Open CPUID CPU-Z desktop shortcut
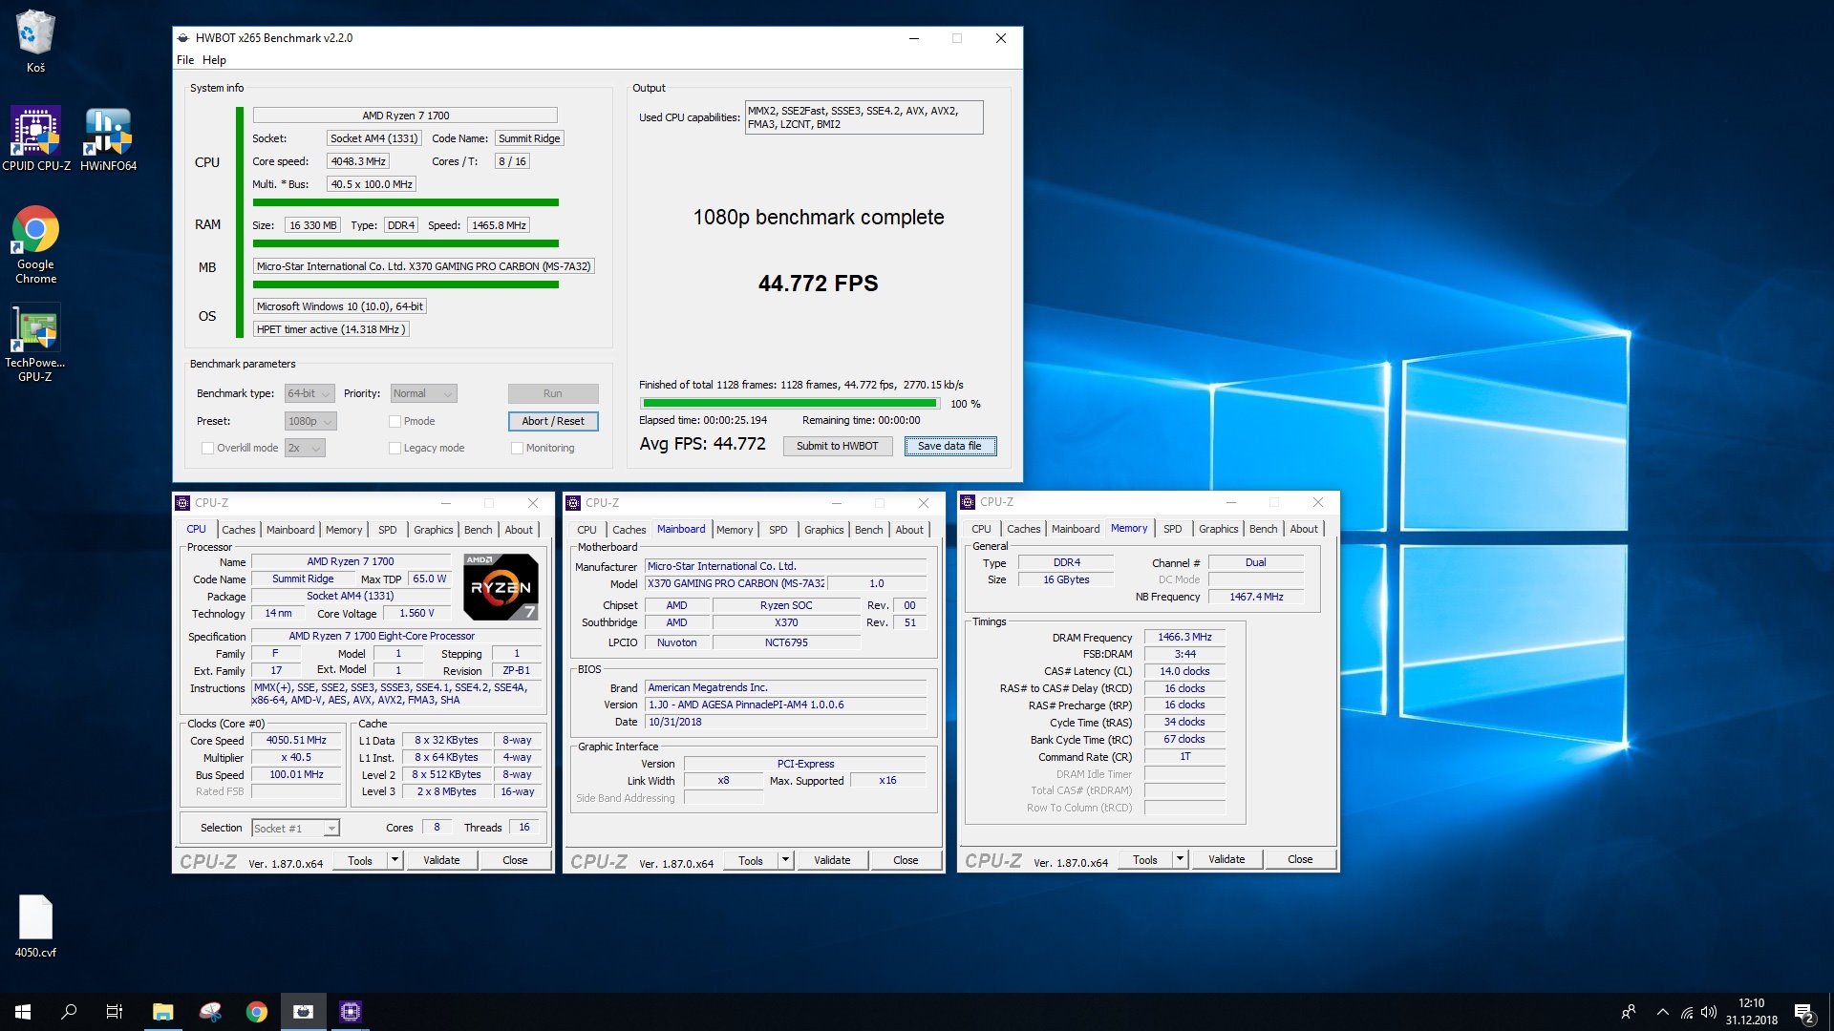This screenshot has width=1834, height=1031. pyautogui.click(x=35, y=139)
